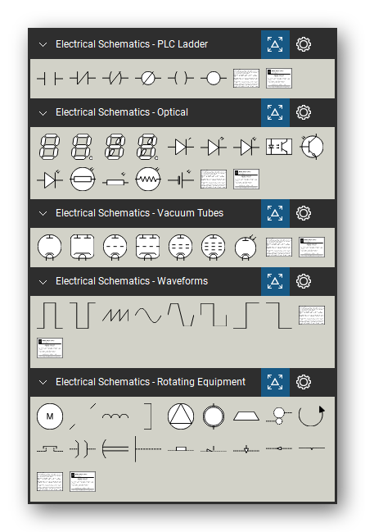The width and height of the screenshot is (365, 532).
Task: Select the phototube symbol with arrows
Action: coord(246,248)
